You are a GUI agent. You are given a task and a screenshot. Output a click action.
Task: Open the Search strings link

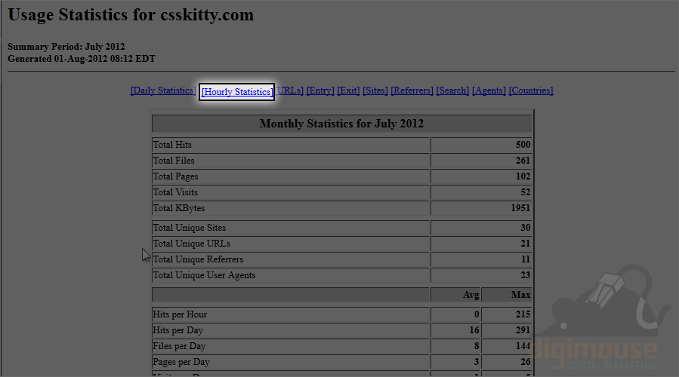tap(452, 90)
